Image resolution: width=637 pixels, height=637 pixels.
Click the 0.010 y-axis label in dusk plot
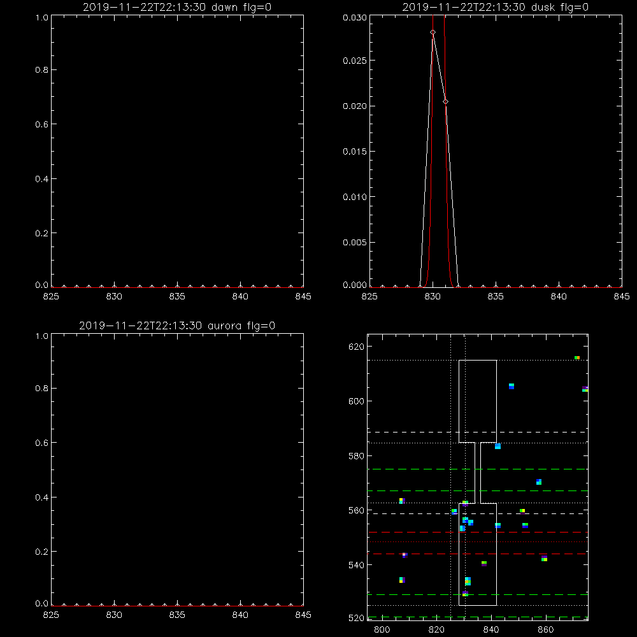355,197
